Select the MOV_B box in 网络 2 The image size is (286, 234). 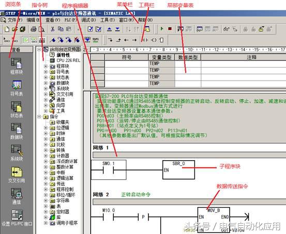(214, 220)
